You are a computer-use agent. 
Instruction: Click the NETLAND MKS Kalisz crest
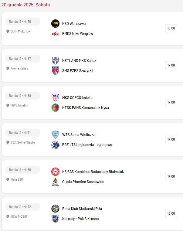pos(55,60)
